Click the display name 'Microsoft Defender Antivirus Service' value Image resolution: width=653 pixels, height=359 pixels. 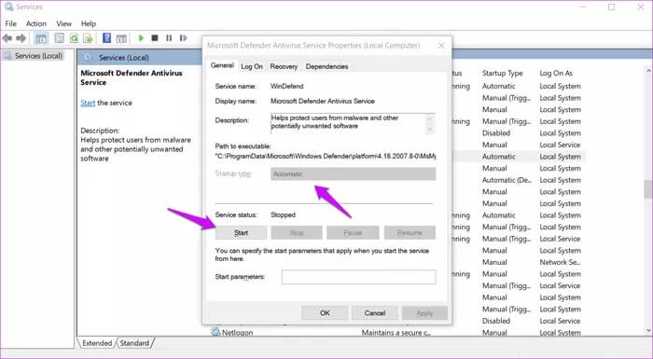[323, 102]
